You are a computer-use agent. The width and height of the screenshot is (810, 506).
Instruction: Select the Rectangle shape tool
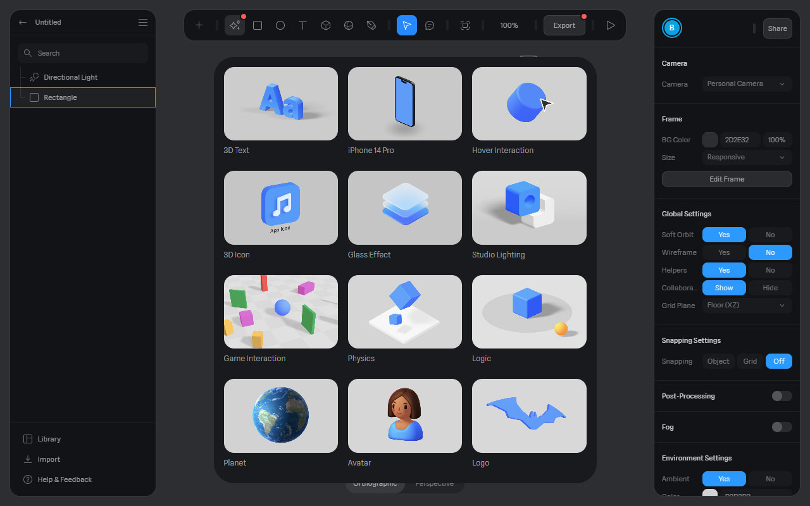(258, 25)
